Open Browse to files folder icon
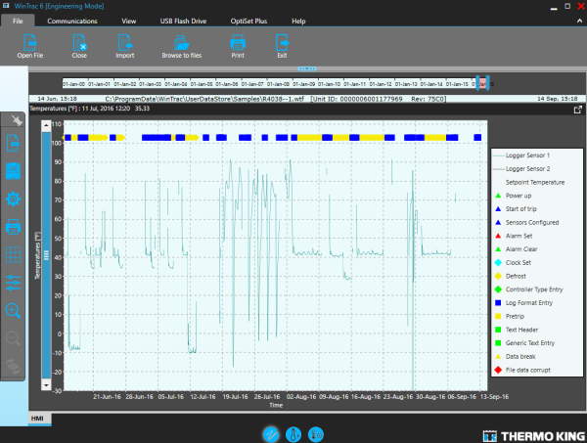This screenshot has height=443, width=587. 181,42
